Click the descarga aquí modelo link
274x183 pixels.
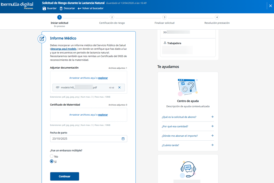pyautogui.click(x=63, y=49)
